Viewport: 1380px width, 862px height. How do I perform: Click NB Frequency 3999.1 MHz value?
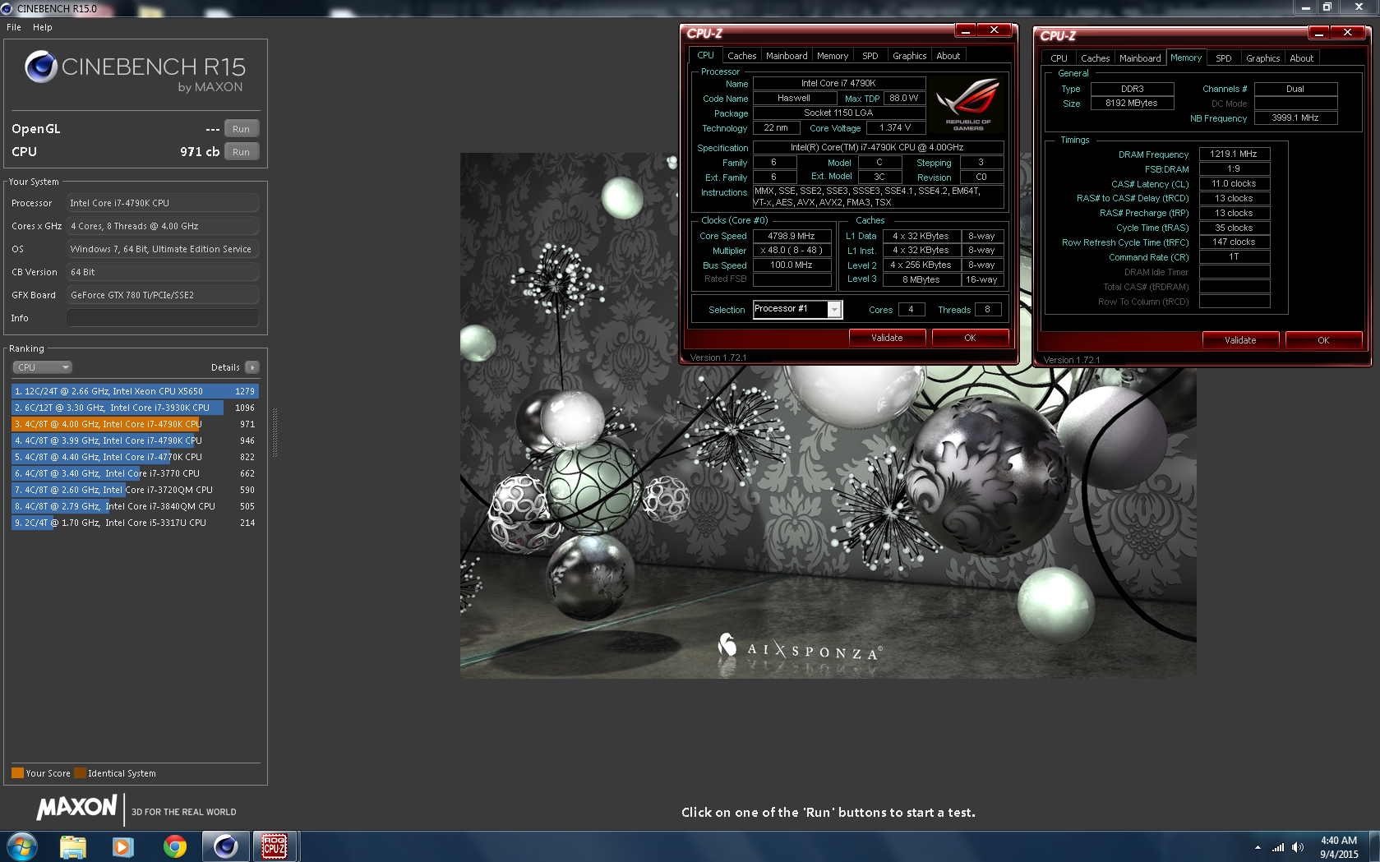tap(1295, 118)
